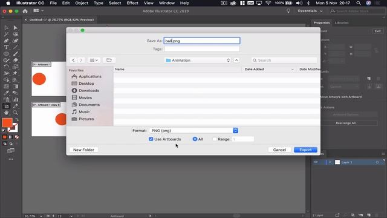The image size is (387, 218).
Task: Select the Shape Builder tool
Action: (6, 80)
